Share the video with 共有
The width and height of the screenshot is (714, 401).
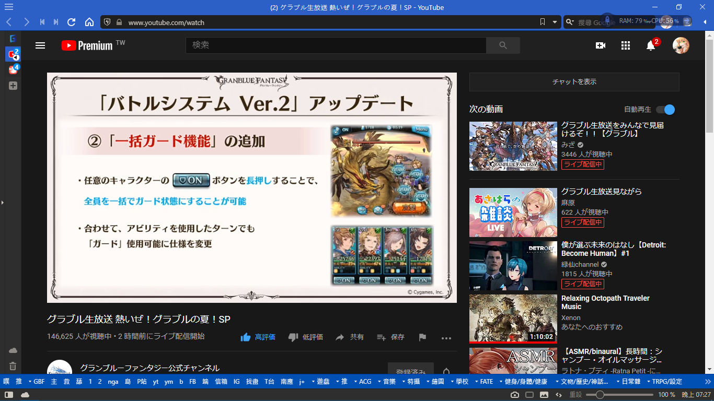click(350, 337)
